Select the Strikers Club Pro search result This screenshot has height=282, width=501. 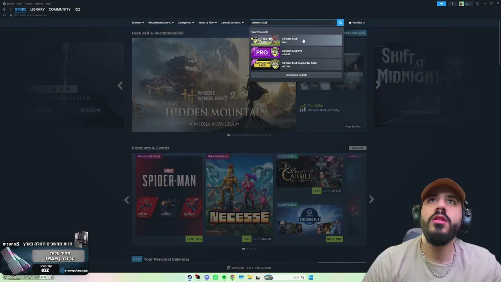(296, 52)
